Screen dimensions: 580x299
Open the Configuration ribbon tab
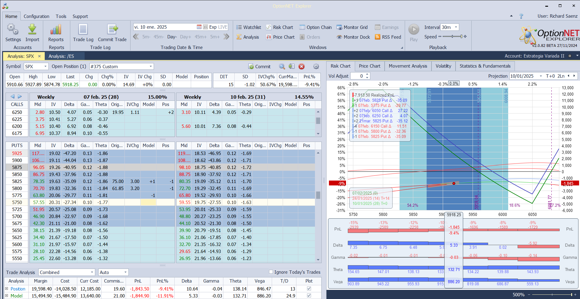click(37, 16)
